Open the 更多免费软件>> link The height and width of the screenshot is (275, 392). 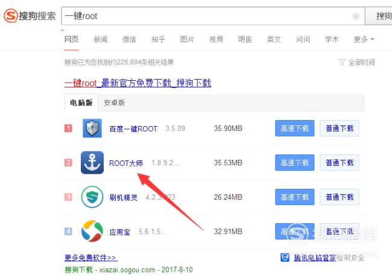click(x=90, y=258)
